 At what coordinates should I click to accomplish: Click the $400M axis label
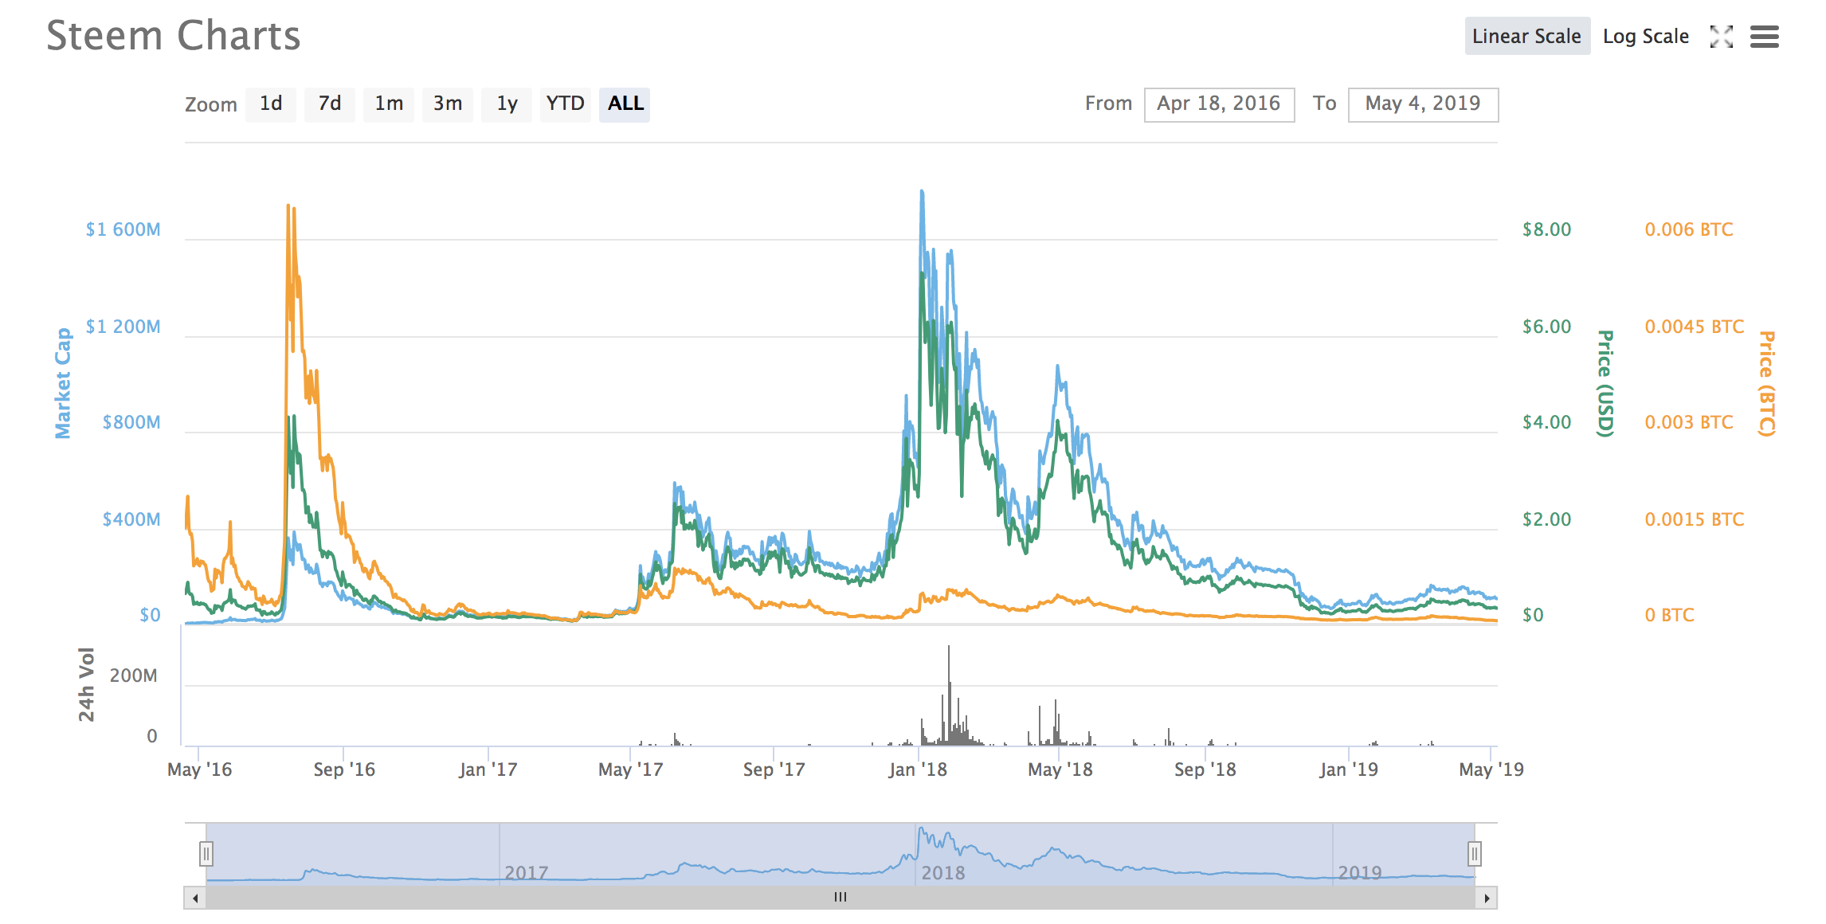point(131,519)
